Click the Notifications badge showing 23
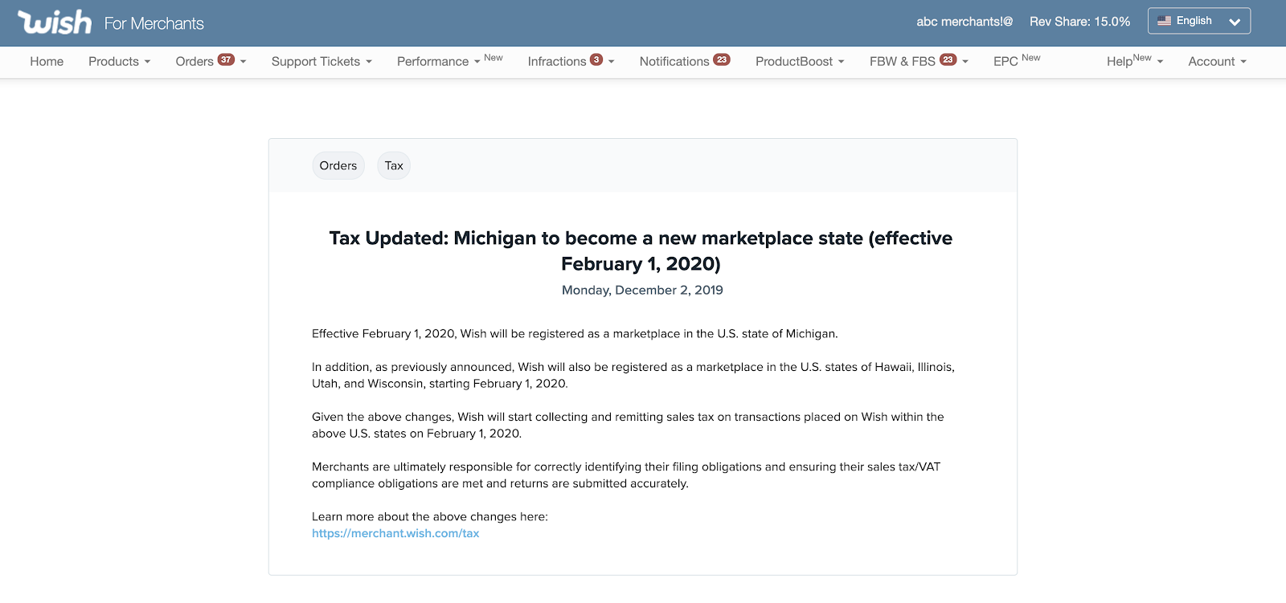This screenshot has width=1286, height=603. (x=722, y=59)
